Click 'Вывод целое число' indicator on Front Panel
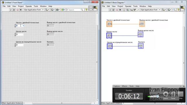Screen dimensions: 187x105 [51, 34]
